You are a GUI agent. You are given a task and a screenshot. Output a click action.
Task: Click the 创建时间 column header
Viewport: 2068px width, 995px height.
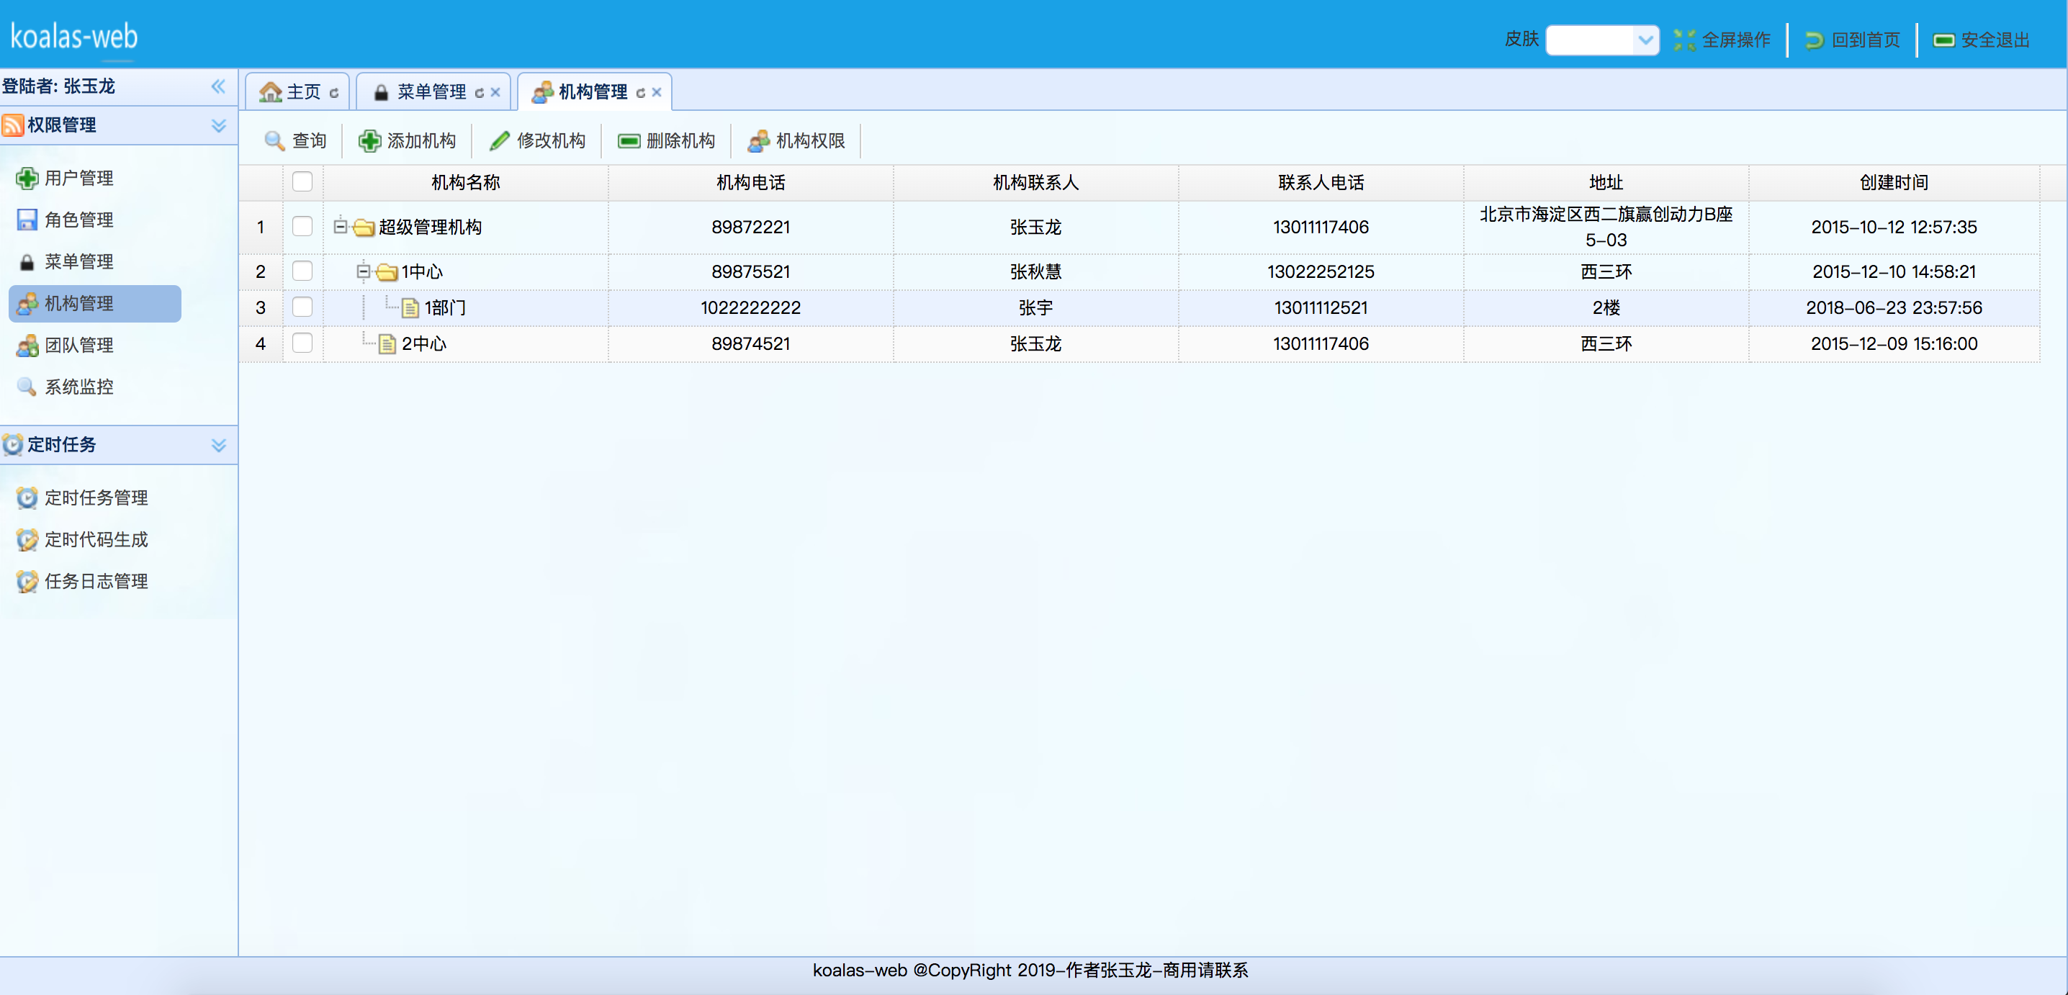pos(1894,182)
